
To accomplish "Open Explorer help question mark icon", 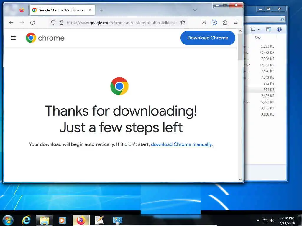I will [279, 29].
